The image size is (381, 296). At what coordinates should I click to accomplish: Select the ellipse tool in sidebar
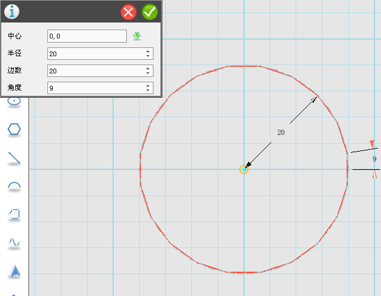(x=14, y=101)
